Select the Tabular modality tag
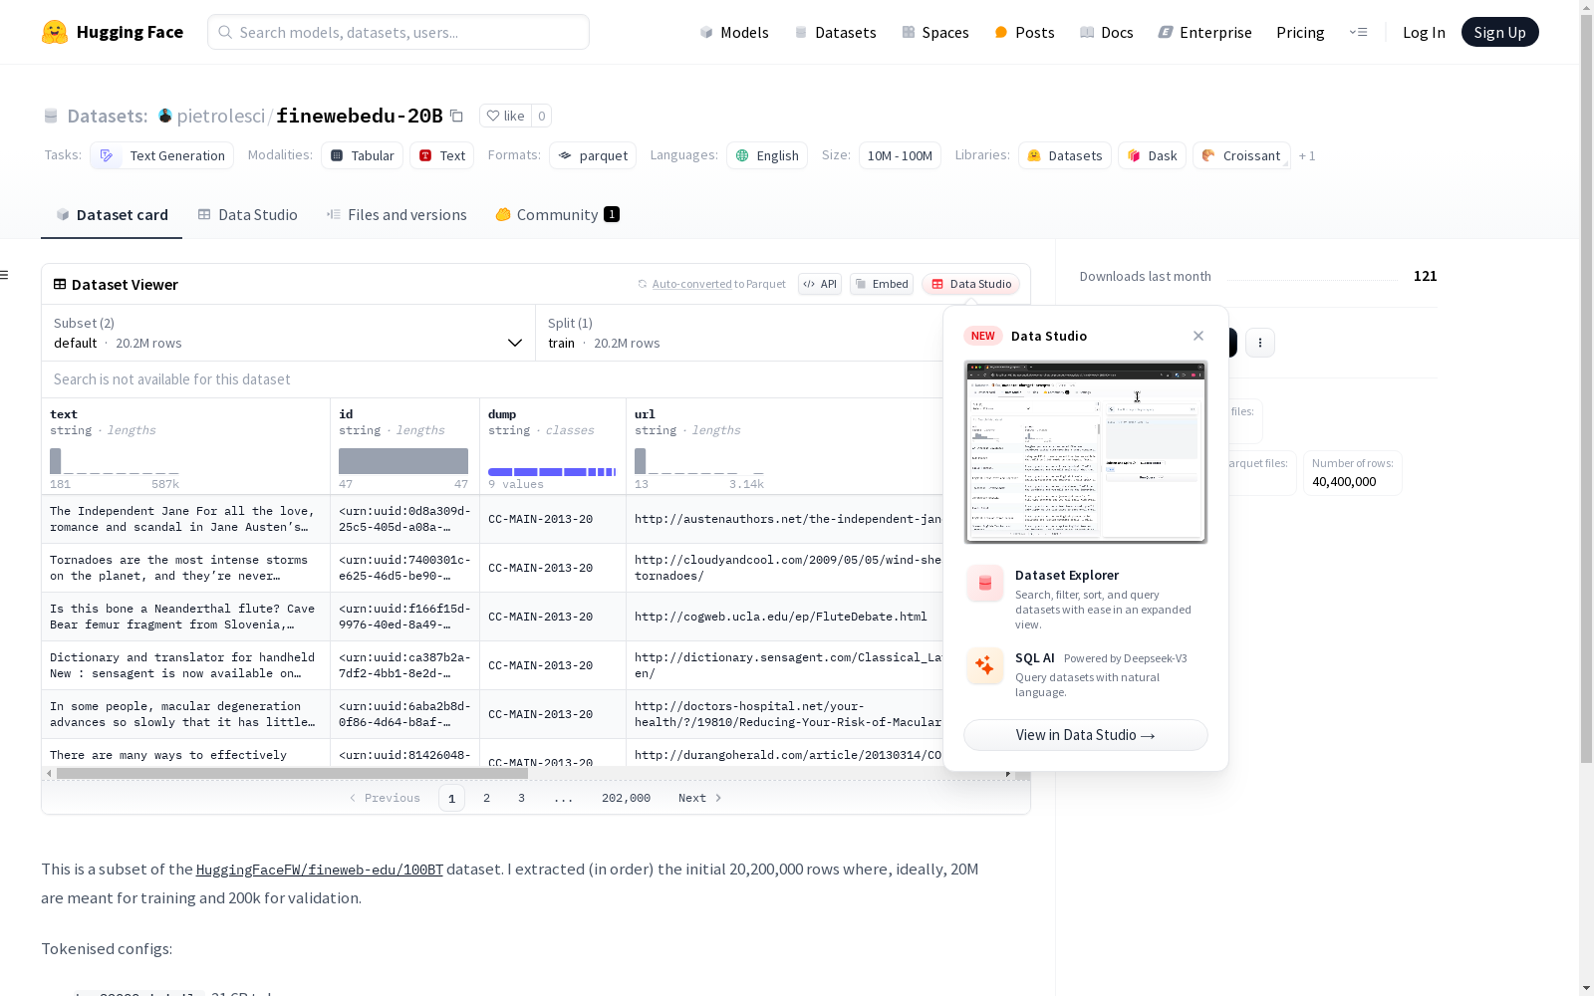 pyautogui.click(x=363, y=155)
